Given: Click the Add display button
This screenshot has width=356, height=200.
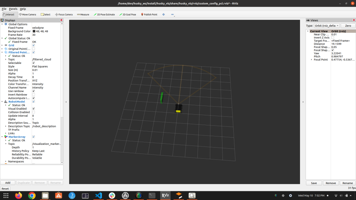Looking at the screenshot, I should [8, 183].
